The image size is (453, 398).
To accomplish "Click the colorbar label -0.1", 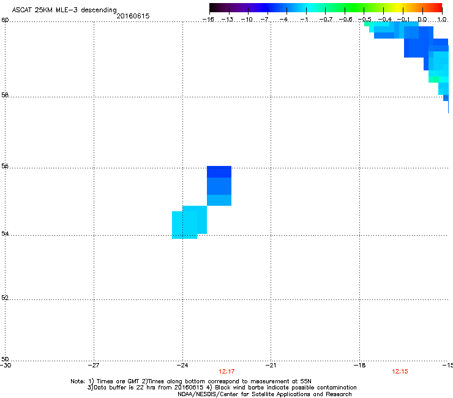I will 403,20.
